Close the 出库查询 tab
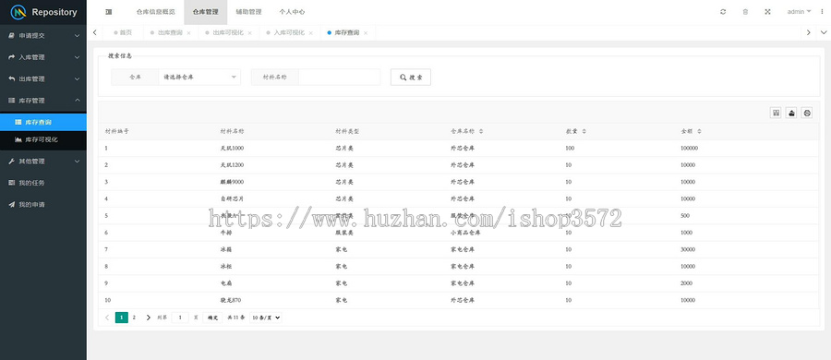This screenshot has height=360, width=831. pos(188,33)
